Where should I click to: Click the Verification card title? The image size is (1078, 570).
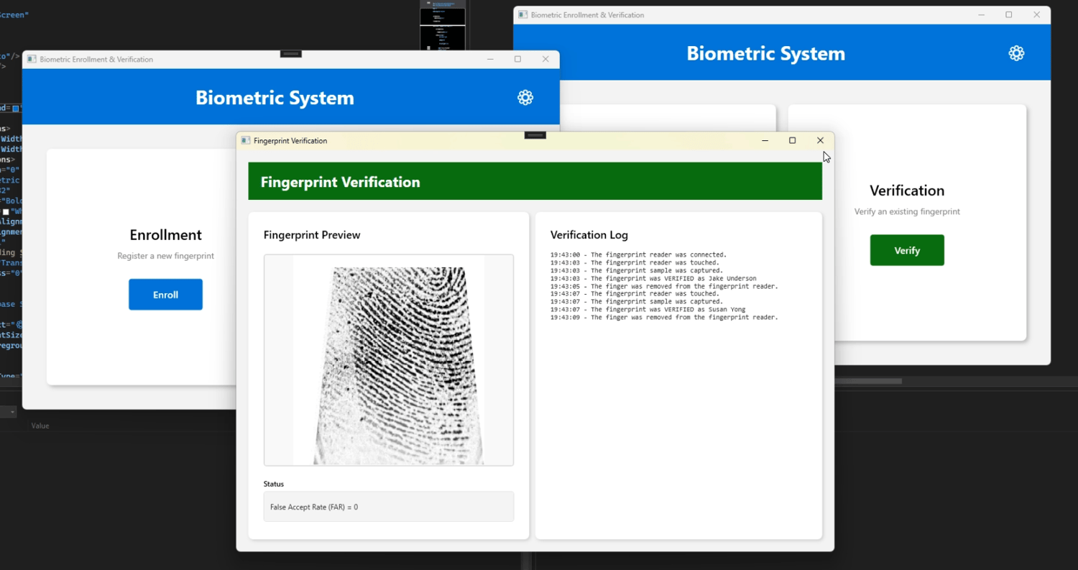[x=907, y=190]
